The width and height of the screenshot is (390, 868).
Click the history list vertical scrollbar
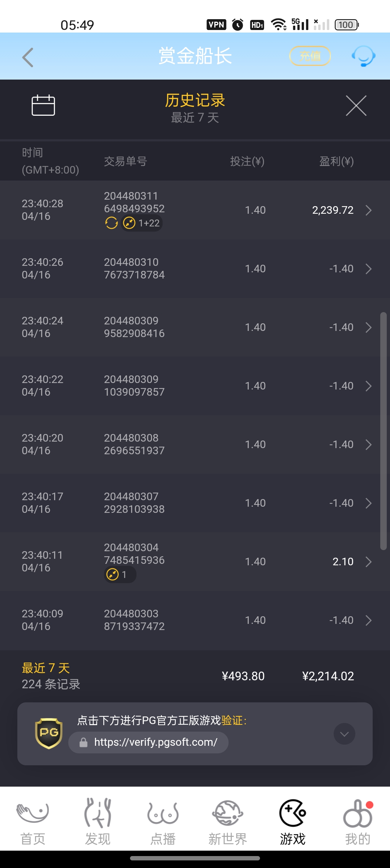click(383, 430)
